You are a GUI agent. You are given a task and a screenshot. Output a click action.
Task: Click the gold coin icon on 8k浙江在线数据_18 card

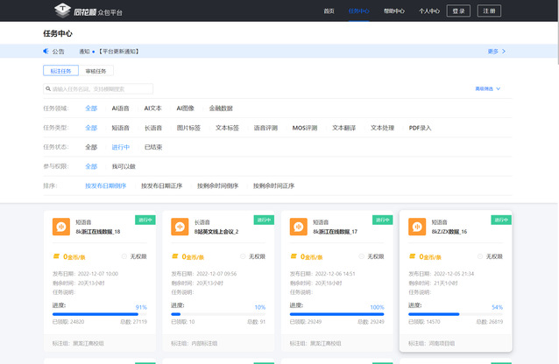coord(57,257)
